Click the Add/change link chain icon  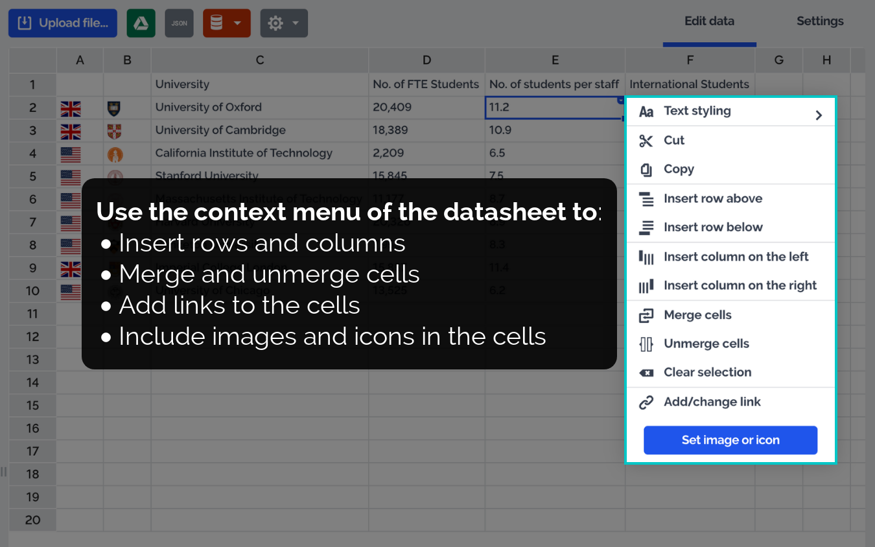click(x=646, y=402)
